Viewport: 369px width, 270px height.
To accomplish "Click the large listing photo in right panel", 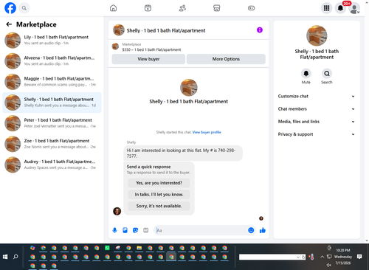I will 317,35.
